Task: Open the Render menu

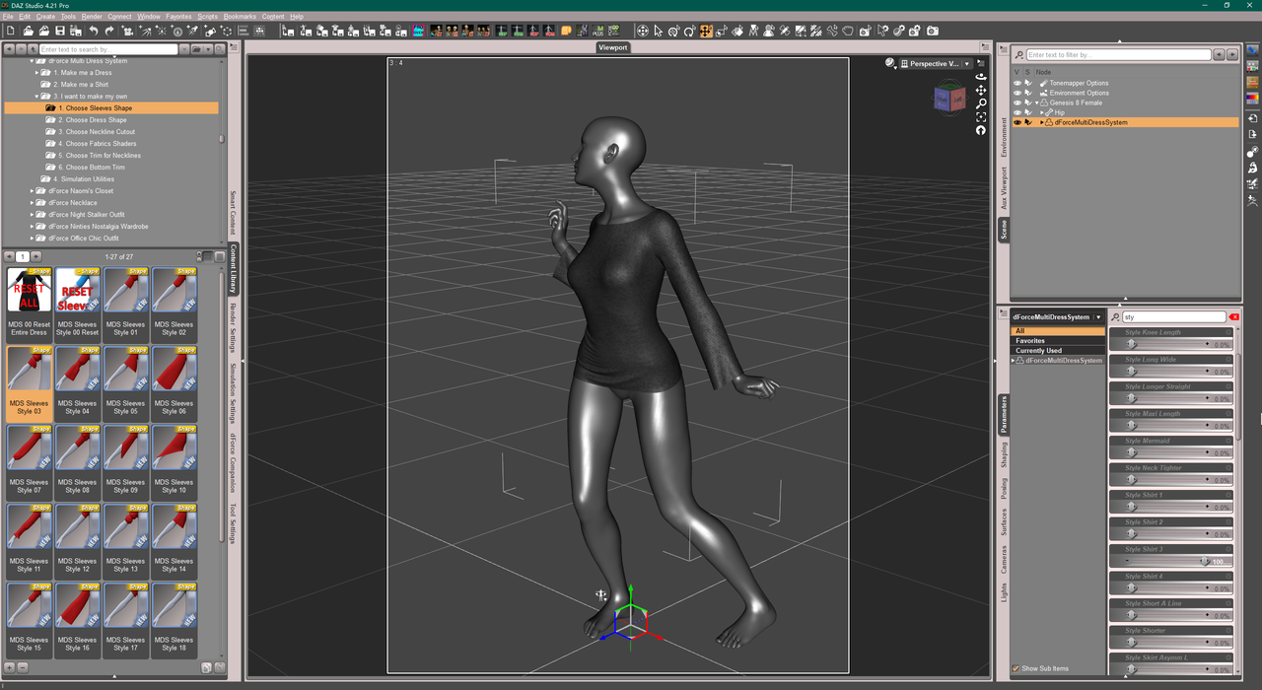Action: (x=92, y=17)
